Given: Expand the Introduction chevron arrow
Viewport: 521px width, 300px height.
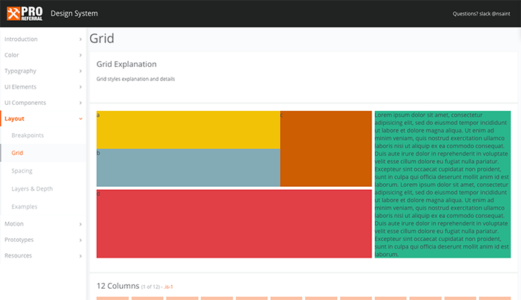Looking at the screenshot, I should pos(80,39).
